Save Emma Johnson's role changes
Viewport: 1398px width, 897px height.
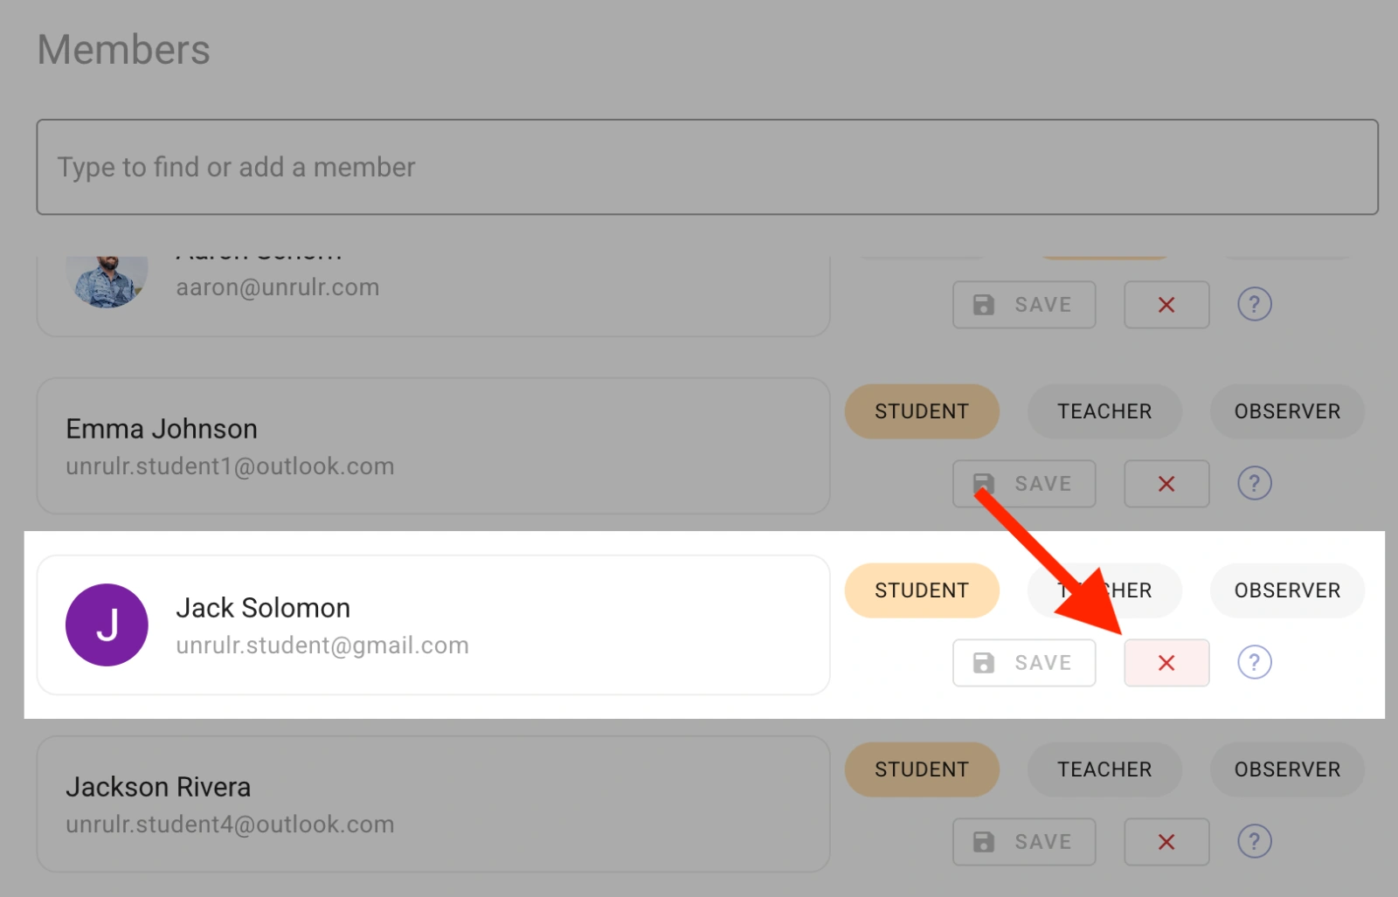point(1023,484)
